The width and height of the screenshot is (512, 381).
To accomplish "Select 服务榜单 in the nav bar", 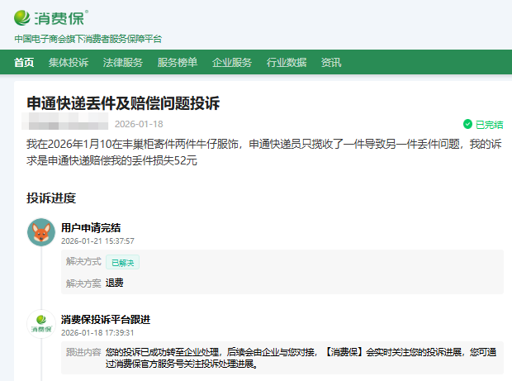I will [x=178, y=62].
